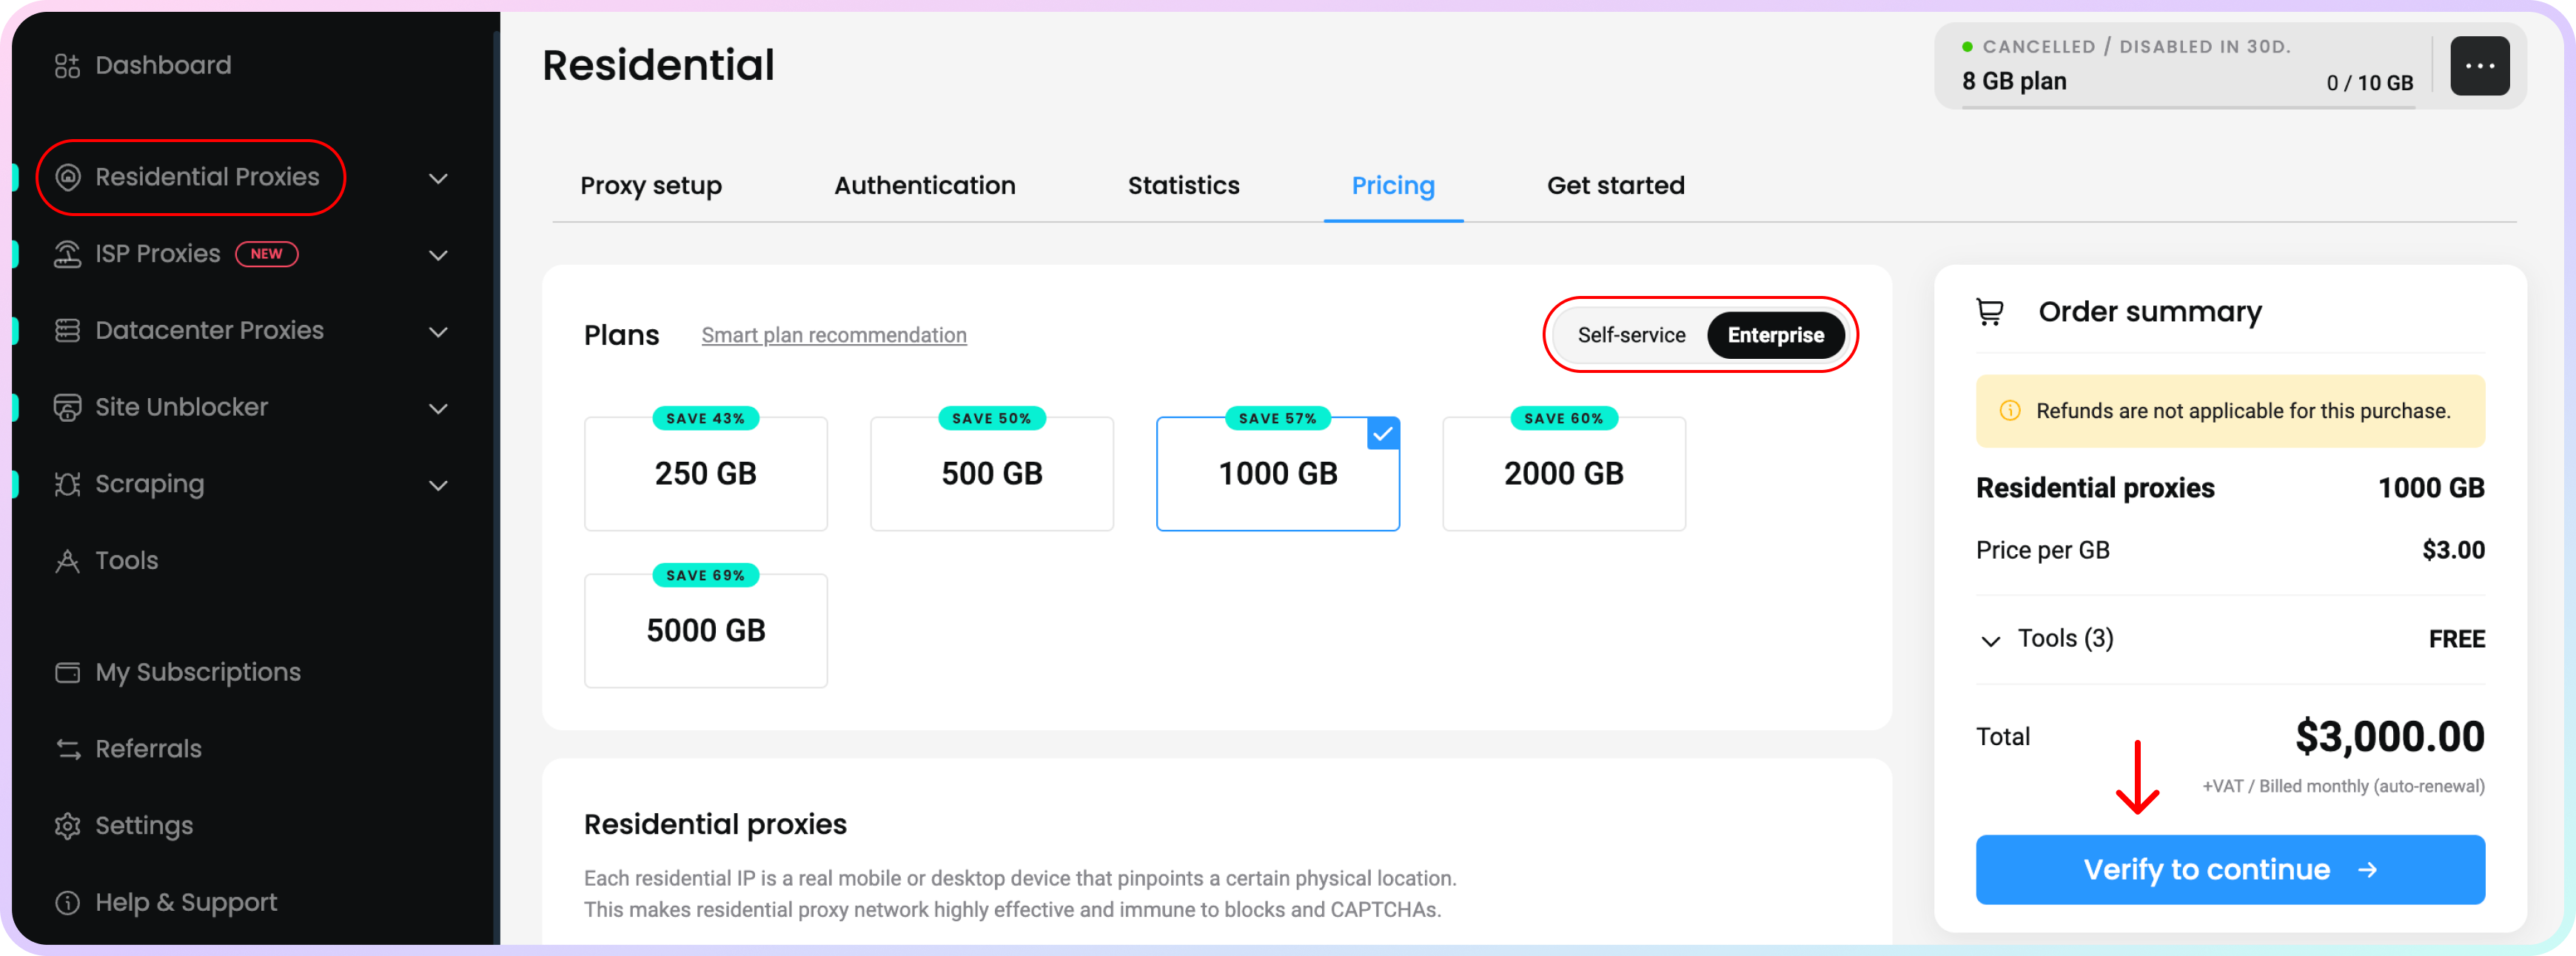Select the 1000 GB plan card
The width and height of the screenshot is (2576, 956).
pyautogui.click(x=1277, y=474)
